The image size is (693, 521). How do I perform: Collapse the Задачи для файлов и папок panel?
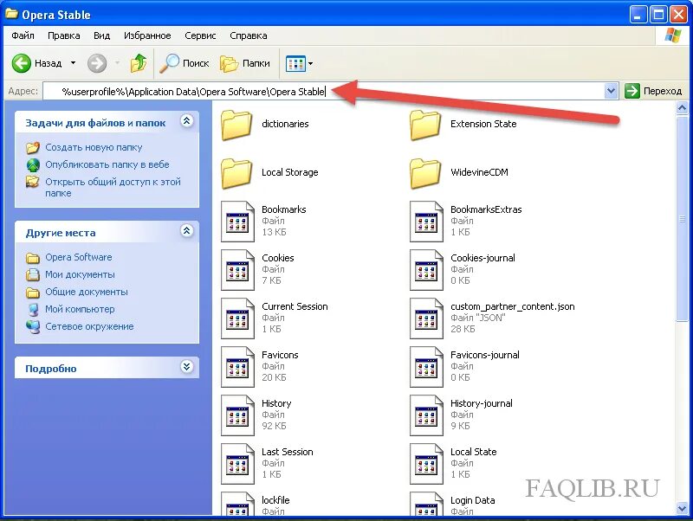187,121
